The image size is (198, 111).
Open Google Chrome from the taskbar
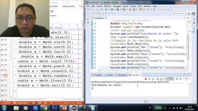[45, 108]
